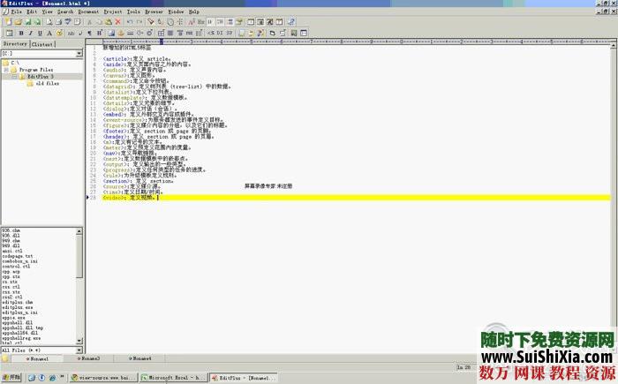Viewport: 618px width, 384px height.
Task: Insert an anchor with the anchor icon
Action: tap(121, 34)
